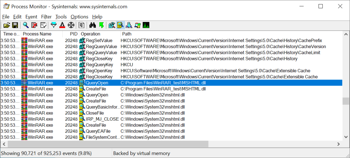Click the file icon beside QueryEAFile operation
350x158 pixels.
tap(82, 131)
